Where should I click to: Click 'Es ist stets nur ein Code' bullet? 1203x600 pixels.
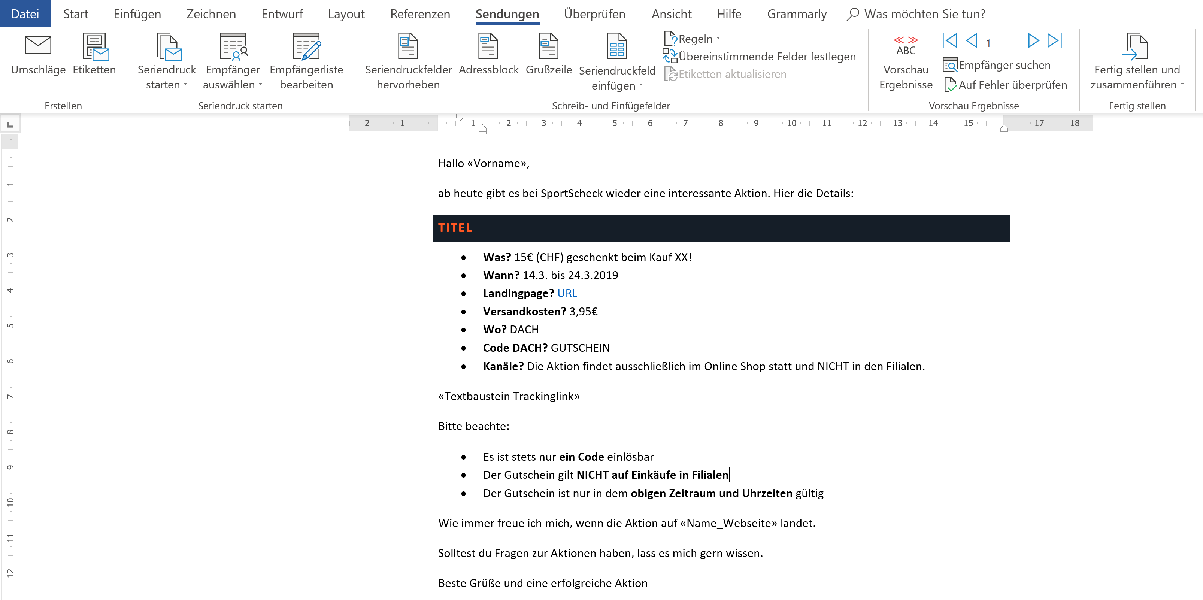pos(568,457)
